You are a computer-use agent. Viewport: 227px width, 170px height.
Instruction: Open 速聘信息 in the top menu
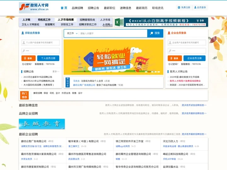(125, 8)
